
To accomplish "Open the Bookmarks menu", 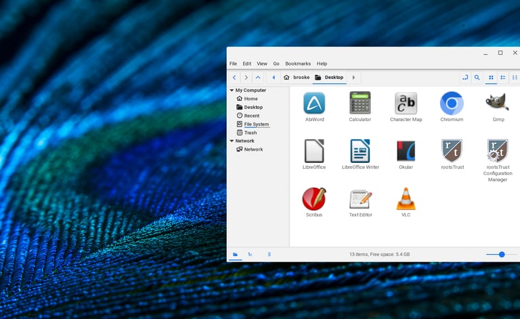I will click(298, 64).
